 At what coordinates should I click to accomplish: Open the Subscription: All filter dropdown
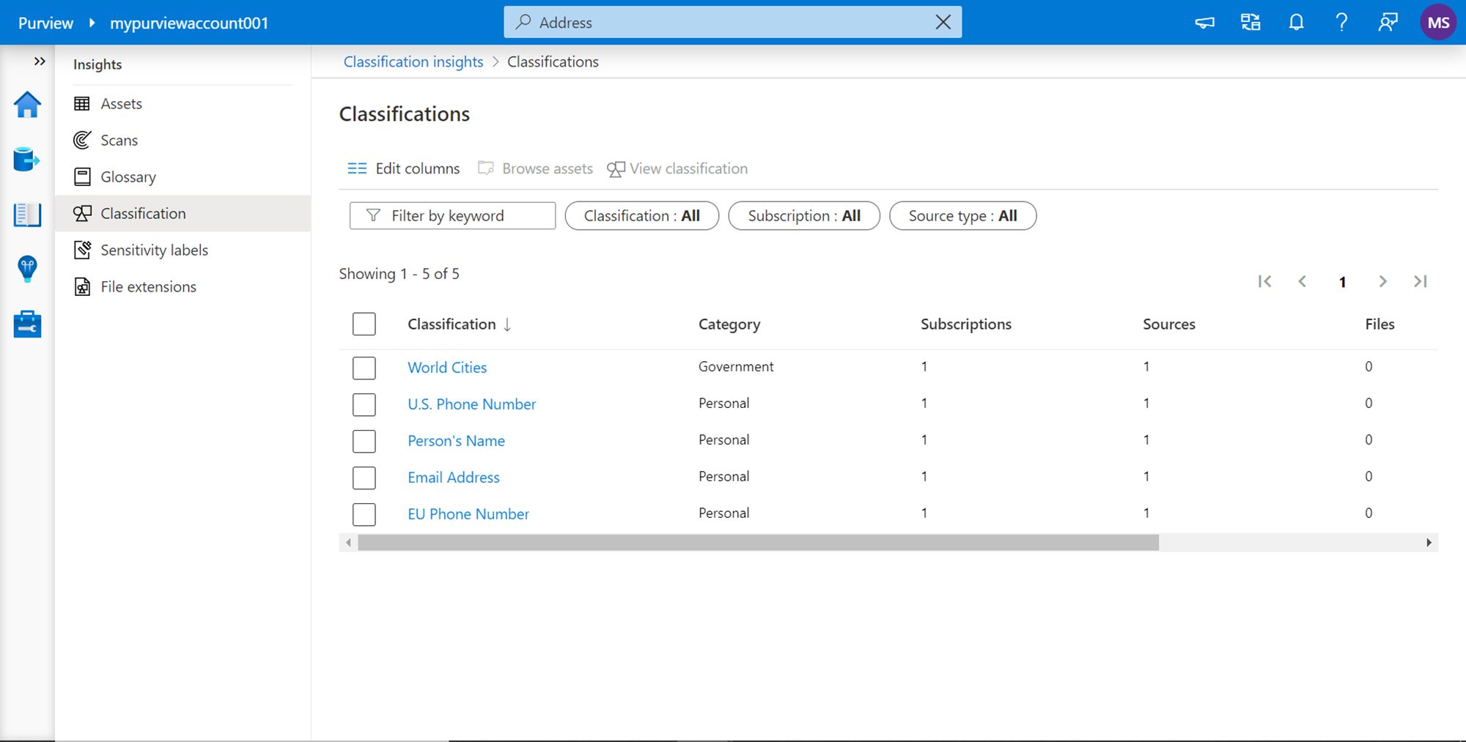coord(803,216)
